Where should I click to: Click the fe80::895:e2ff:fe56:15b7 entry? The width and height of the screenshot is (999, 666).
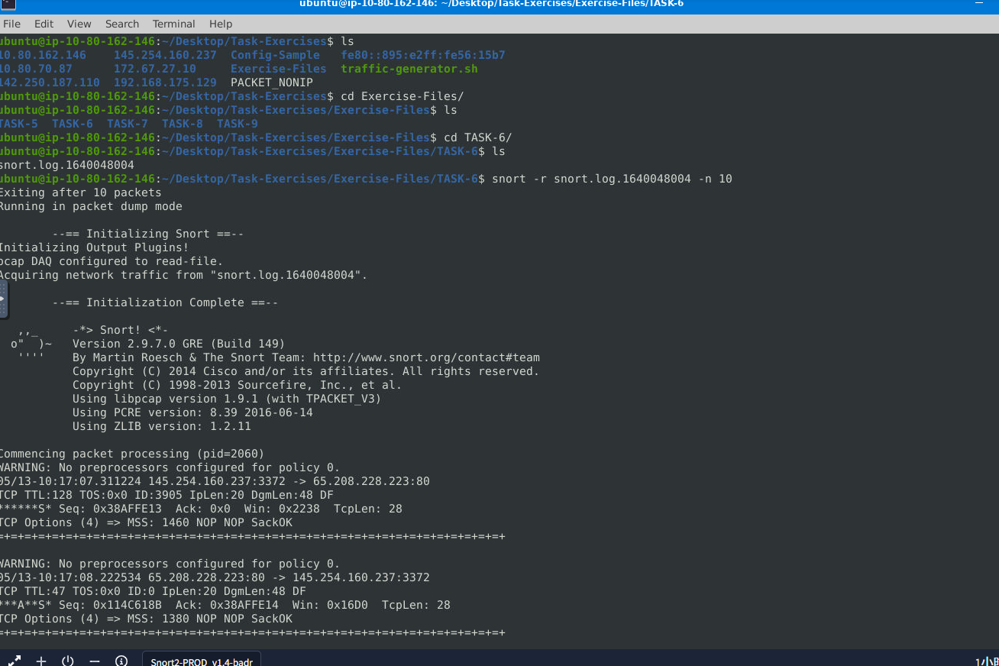423,55
